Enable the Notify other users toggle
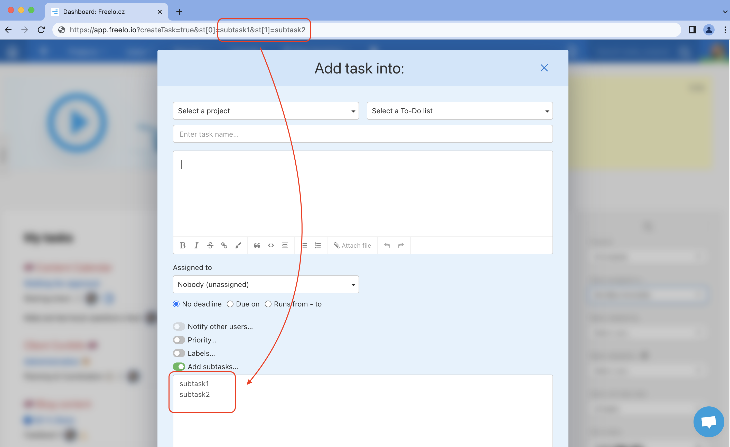This screenshot has height=447, width=730. pos(179,327)
